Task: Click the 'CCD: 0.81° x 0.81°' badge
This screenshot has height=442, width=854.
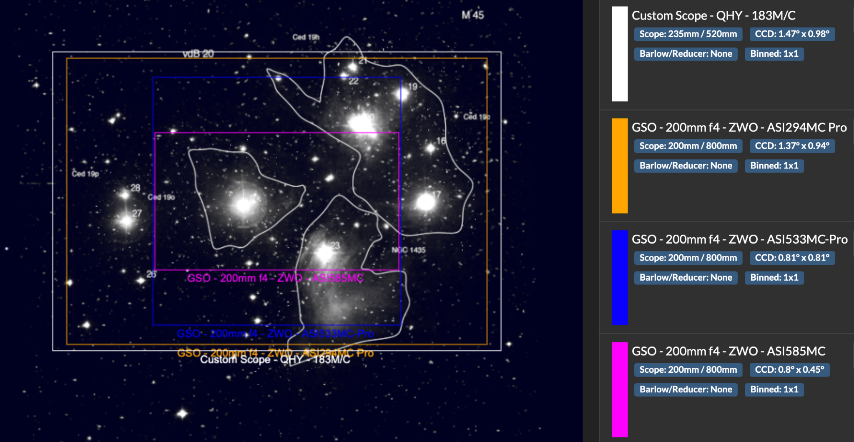Action: point(792,258)
